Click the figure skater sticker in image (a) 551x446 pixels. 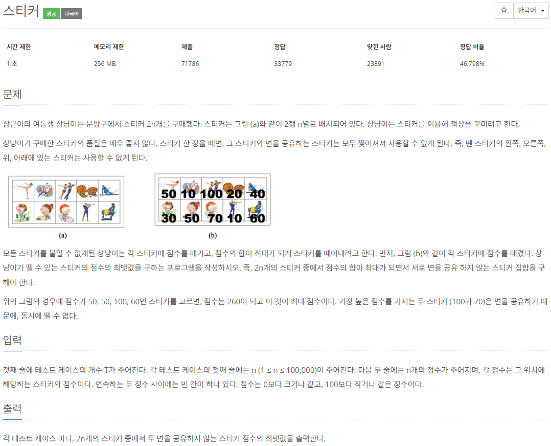23,191
